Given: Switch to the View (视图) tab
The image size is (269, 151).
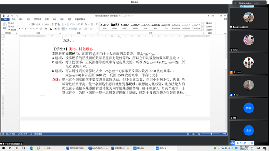Looking at the screenshot, I should pyautogui.click(x=69, y=19).
